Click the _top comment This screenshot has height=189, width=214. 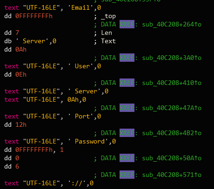tap(108, 16)
